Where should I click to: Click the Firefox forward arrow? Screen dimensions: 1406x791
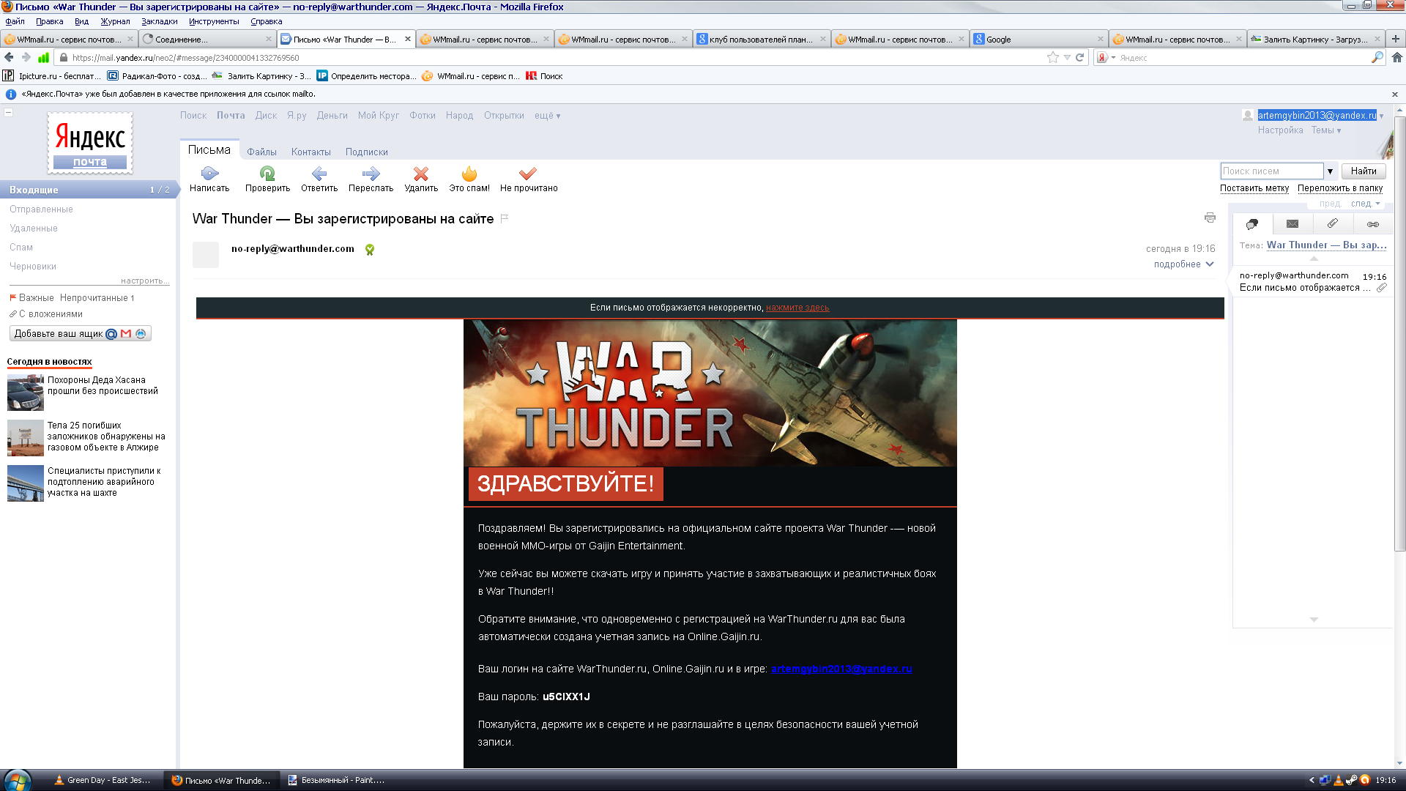point(26,57)
